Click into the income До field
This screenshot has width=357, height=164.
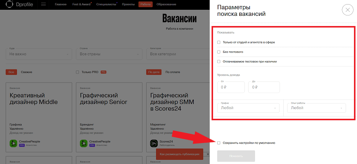click(x=264, y=87)
